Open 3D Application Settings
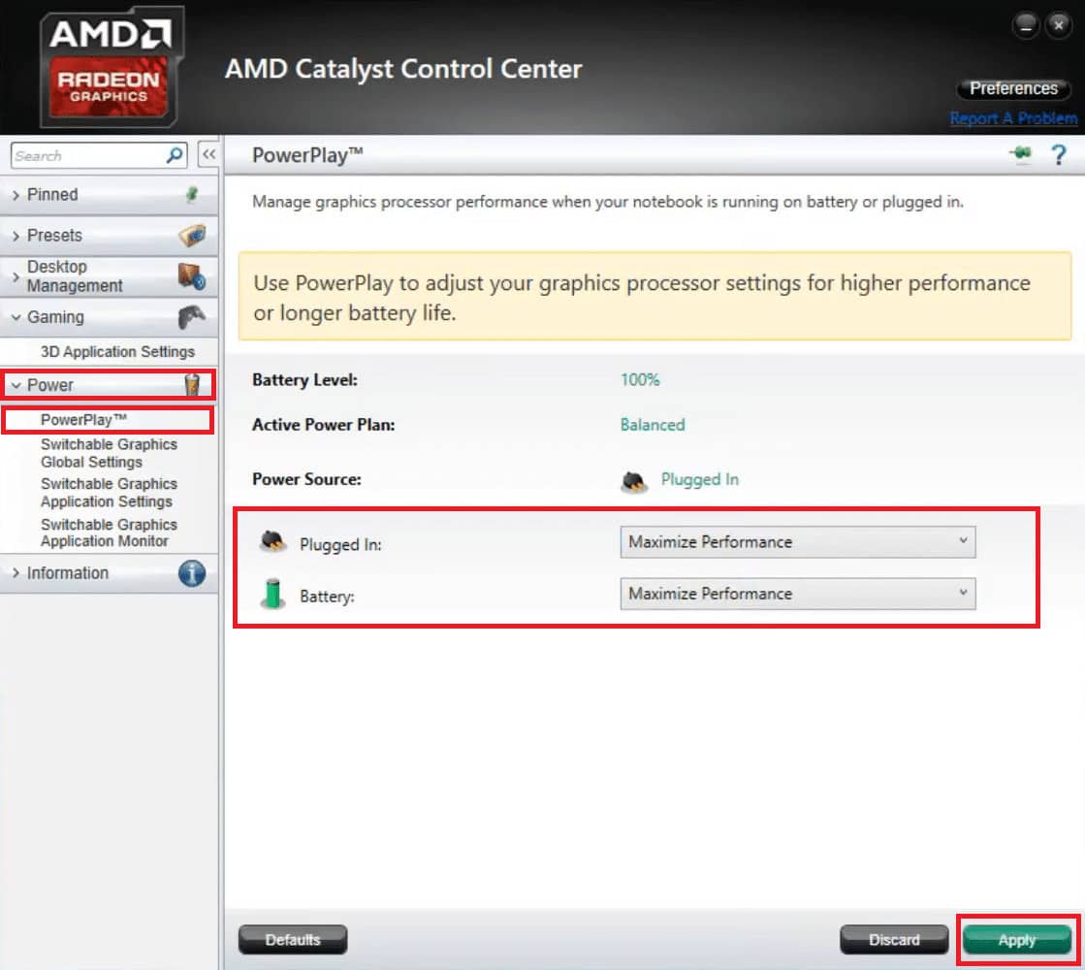1085x970 pixels. point(117,352)
